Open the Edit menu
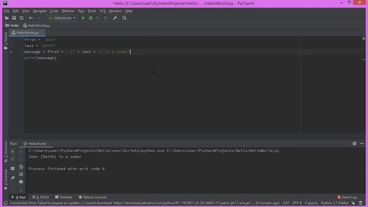The width and height of the screenshot is (368, 207). (16, 11)
